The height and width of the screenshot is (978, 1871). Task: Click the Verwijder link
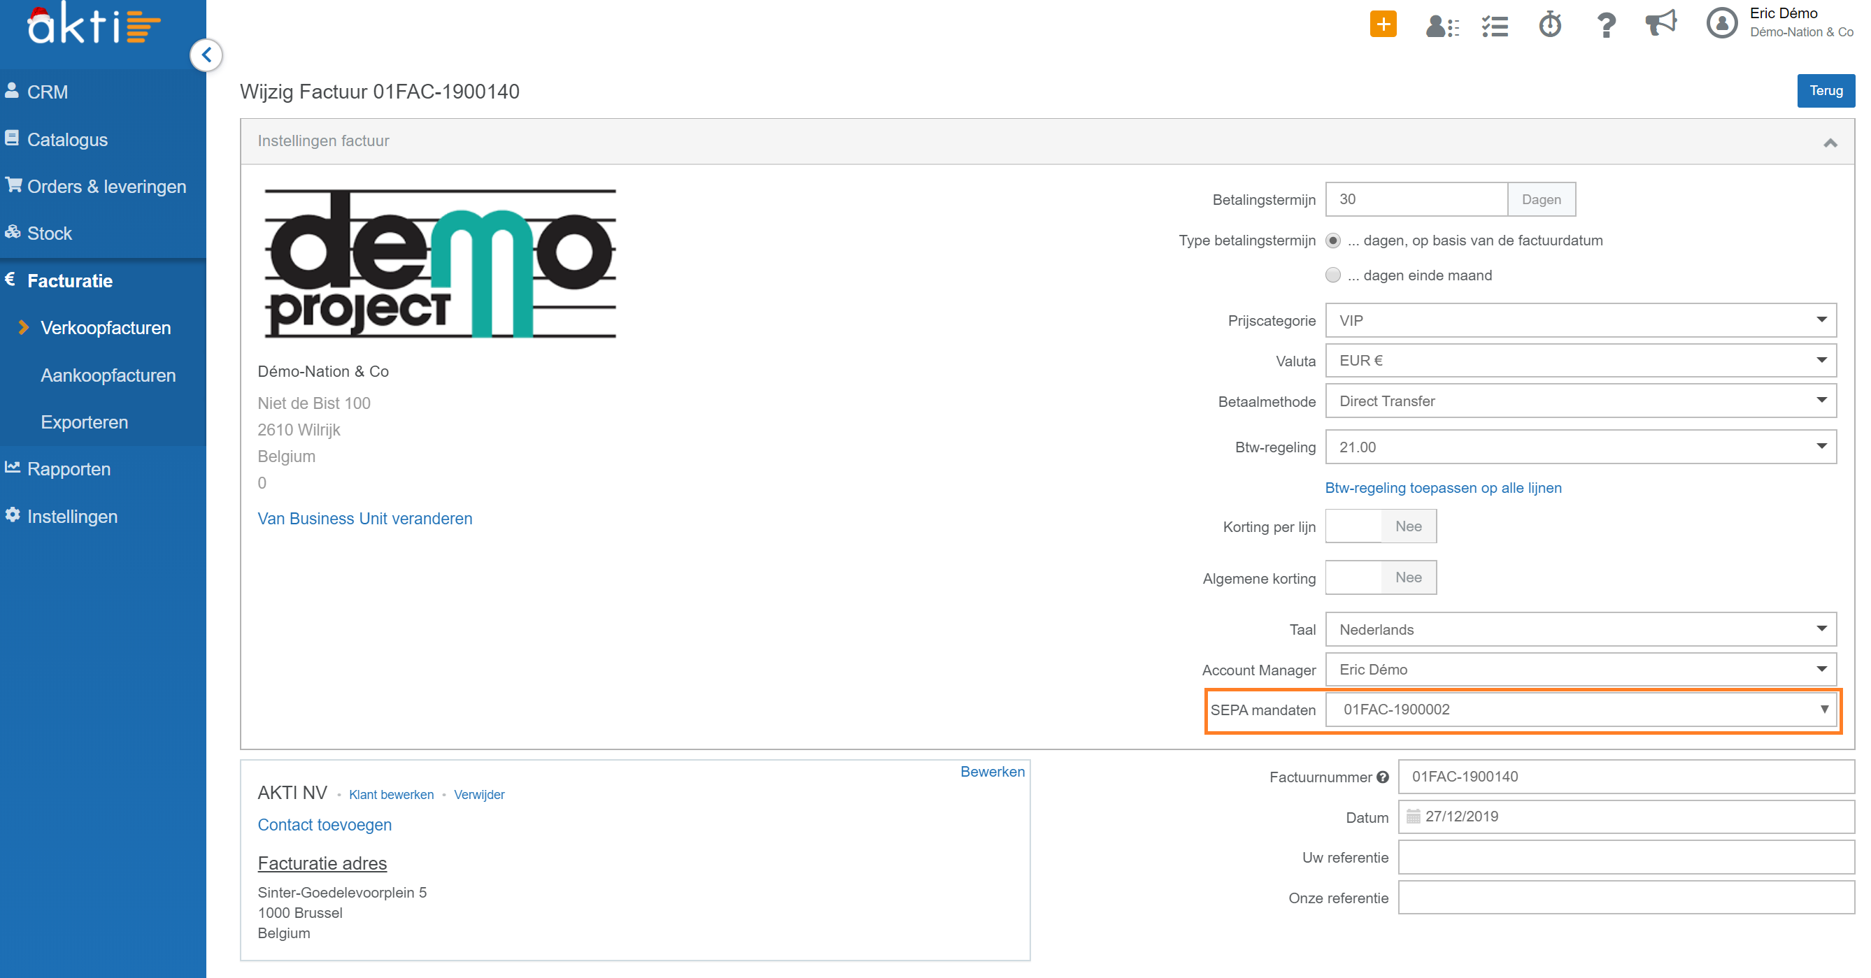(x=479, y=795)
